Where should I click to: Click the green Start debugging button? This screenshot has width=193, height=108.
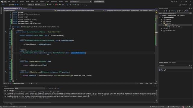[49, 5]
